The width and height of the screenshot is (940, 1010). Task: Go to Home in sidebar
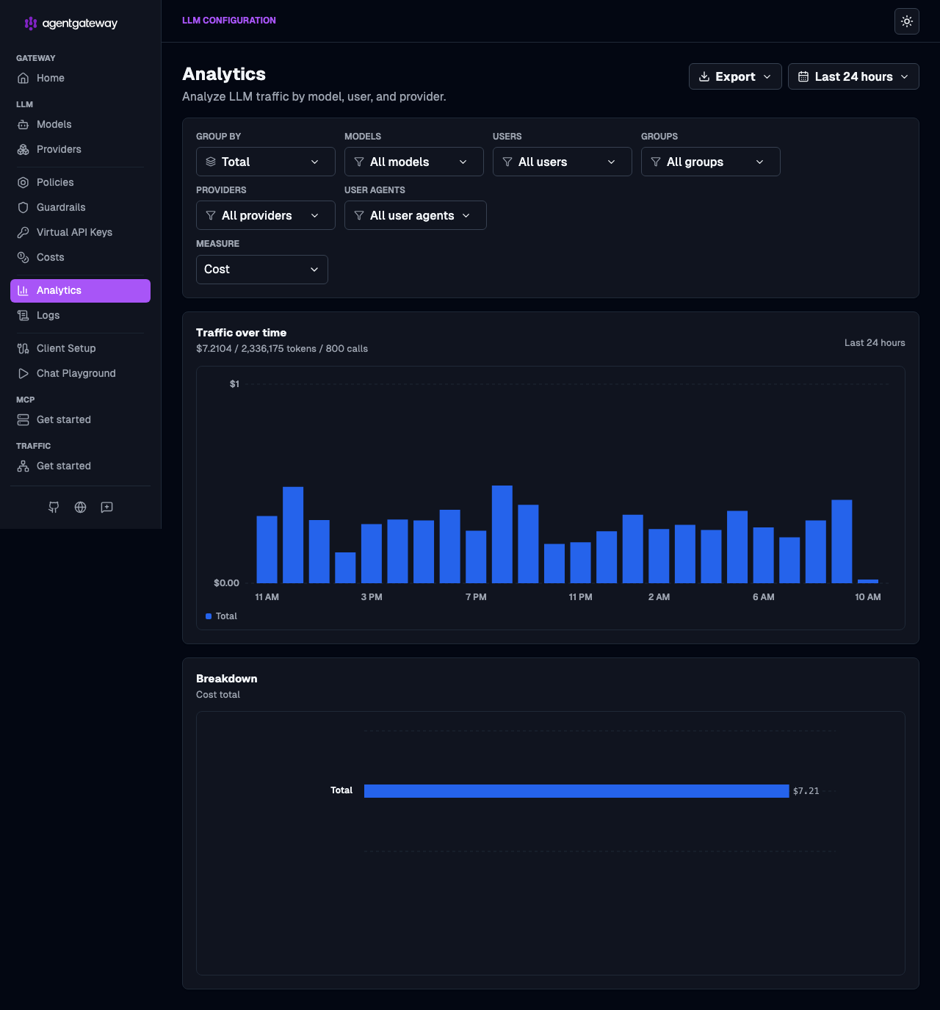tap(81, 78)
